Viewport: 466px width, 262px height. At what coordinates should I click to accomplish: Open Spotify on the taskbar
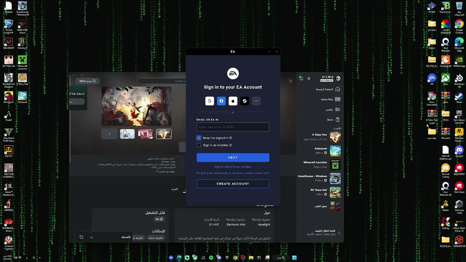[x=211, y=258]
